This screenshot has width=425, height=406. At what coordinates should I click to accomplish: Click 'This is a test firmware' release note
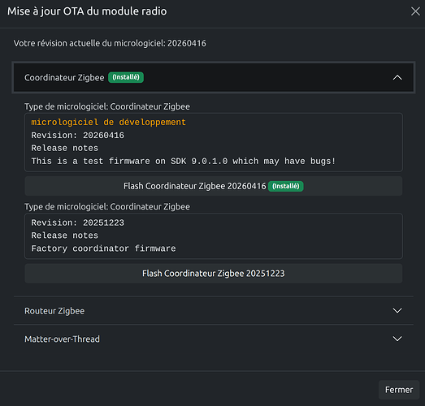(184, 161)
